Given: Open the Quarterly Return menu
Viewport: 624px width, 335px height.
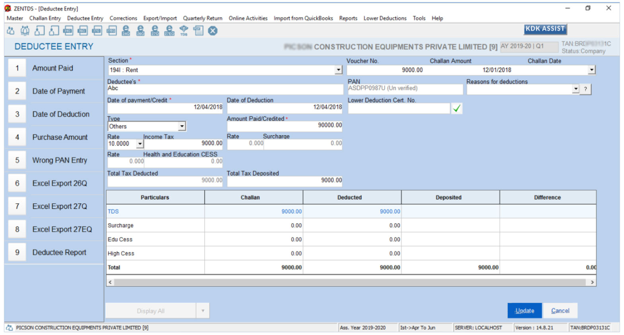Looking at the screenshot, I should point(202,18).
